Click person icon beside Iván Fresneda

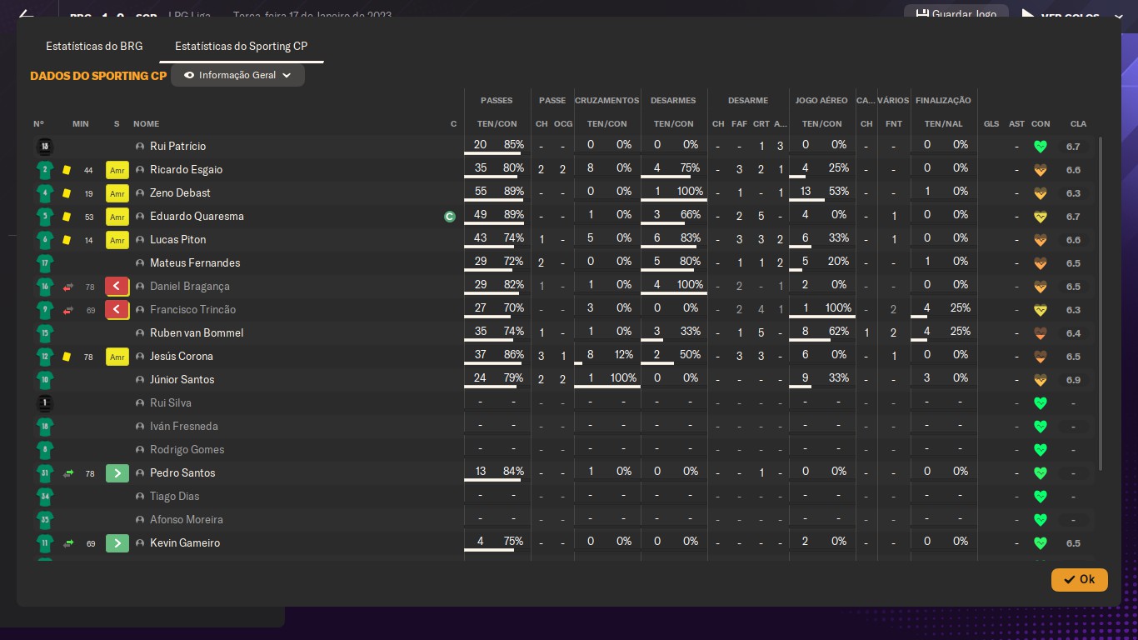click(140, 427)
